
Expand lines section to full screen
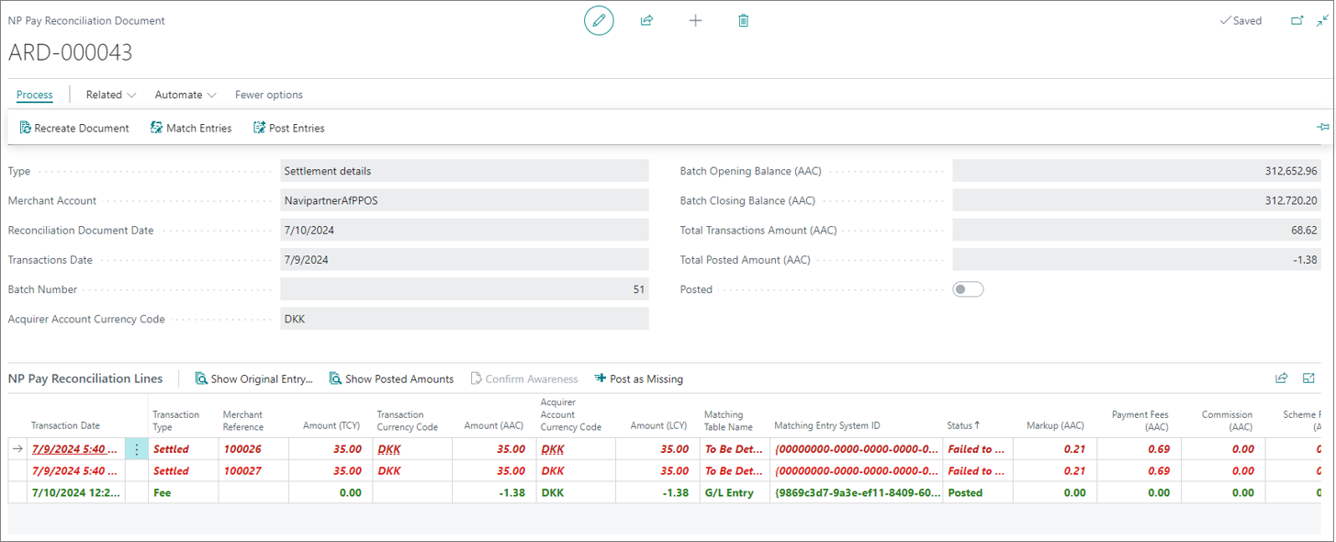pyautogui.click(x=1309, y=378)
